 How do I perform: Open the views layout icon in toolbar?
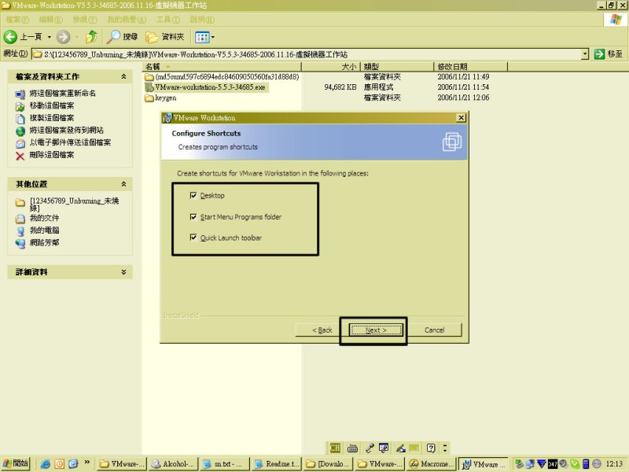click(202, 37)
